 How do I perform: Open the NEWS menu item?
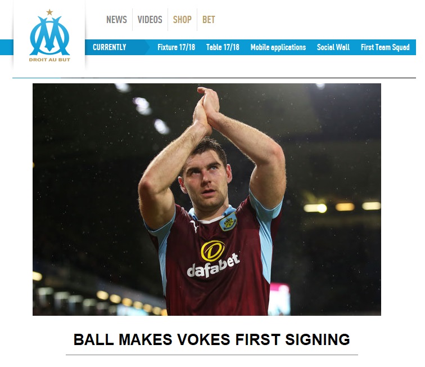point(116,20)
